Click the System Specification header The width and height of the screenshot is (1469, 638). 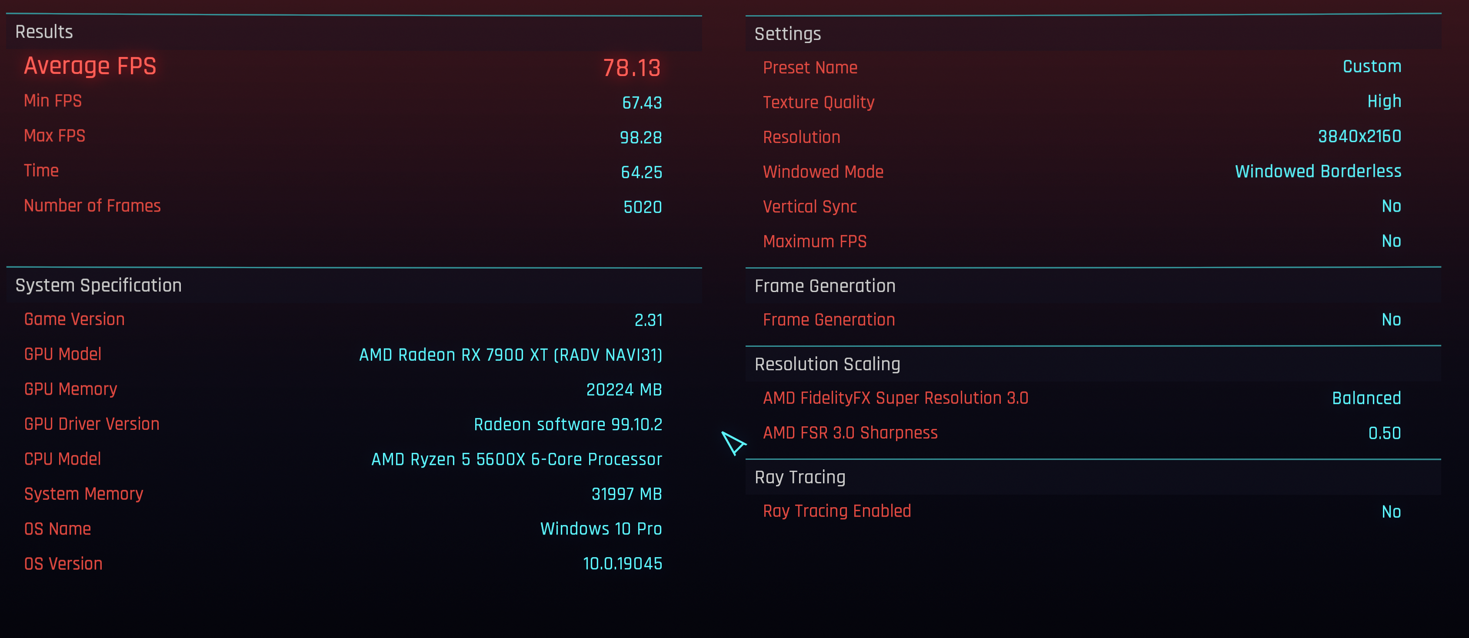click(x=99, y=285)
